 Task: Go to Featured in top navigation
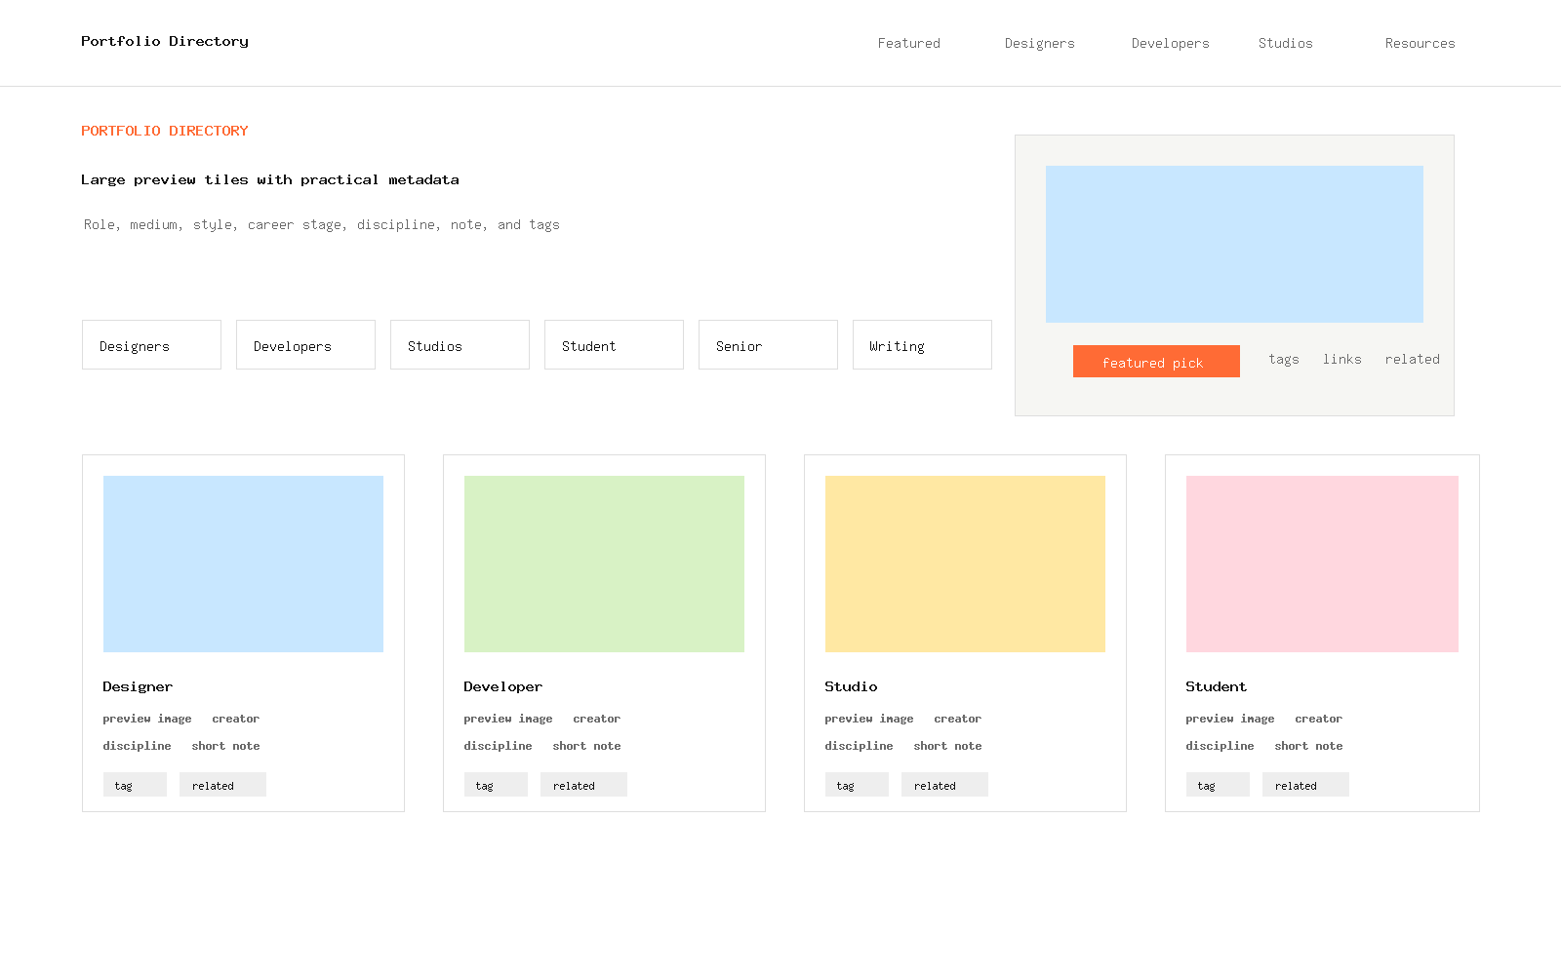(x=909, y=43)
